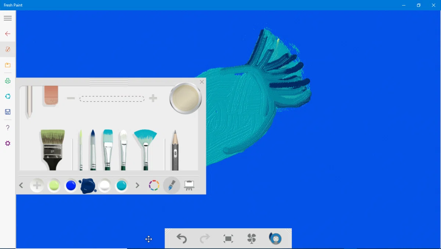441x249 pixels.
Task: Show next palette colors with right chevron
Action: tap(137, 186)
